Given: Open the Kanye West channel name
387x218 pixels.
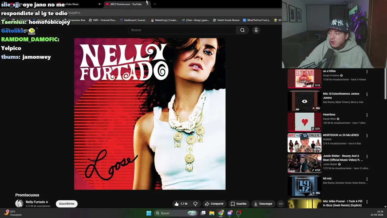Looking at the screenshot, I should pos(329,119).
